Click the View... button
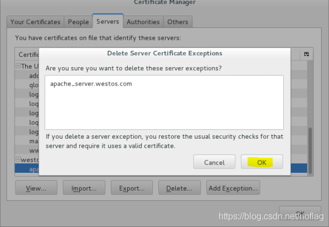 [36, 188]
